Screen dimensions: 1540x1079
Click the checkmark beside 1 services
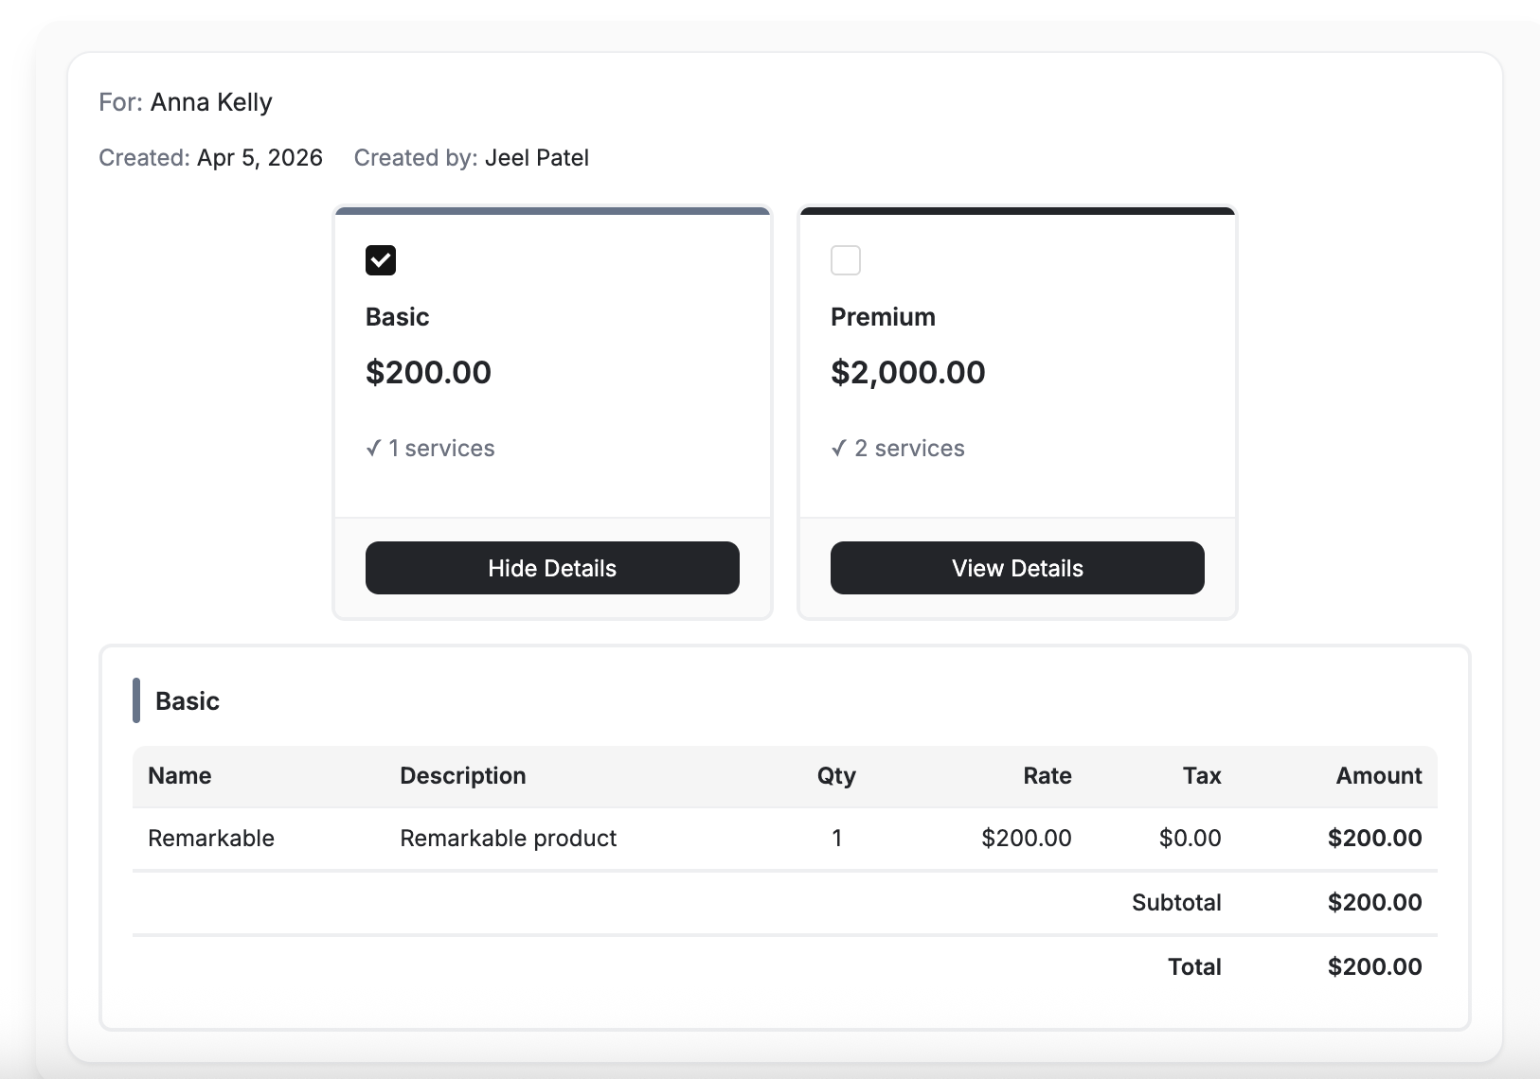pyautogui.click(x=373, y=449)
